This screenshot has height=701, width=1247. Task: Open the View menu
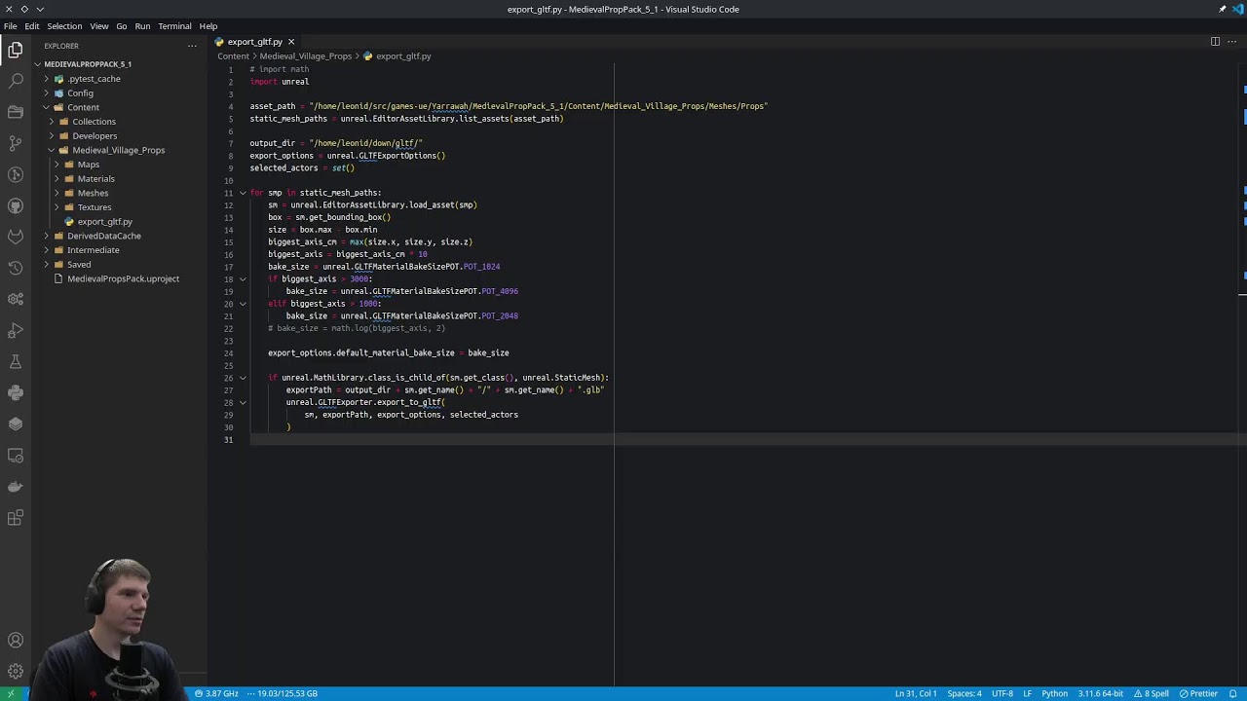[x=99, y=26]
